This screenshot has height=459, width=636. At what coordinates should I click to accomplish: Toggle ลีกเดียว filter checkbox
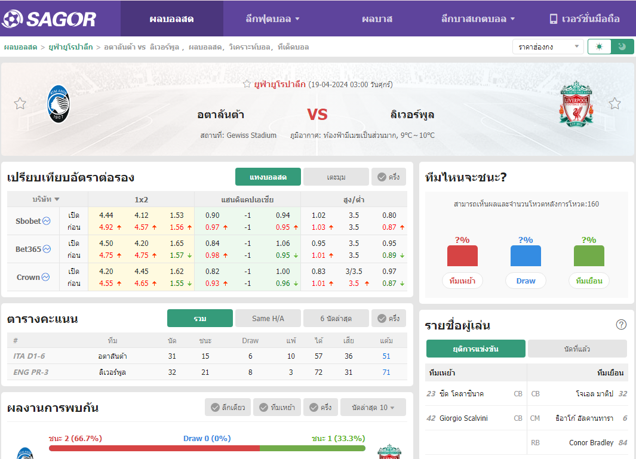[228, 407]
